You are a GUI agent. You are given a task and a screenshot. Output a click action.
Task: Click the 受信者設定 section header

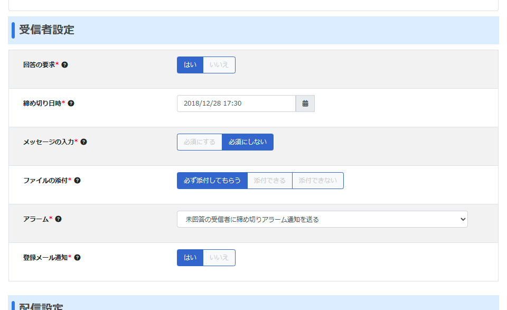pyautogui.click(x=47, y=30)
